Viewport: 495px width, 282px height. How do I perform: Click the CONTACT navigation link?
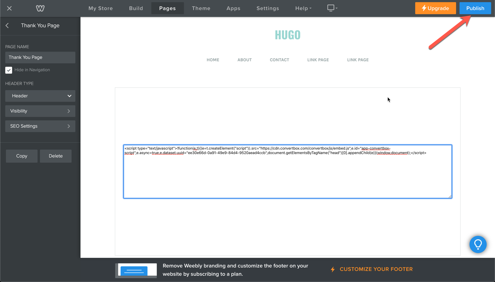tap(279, 60)
